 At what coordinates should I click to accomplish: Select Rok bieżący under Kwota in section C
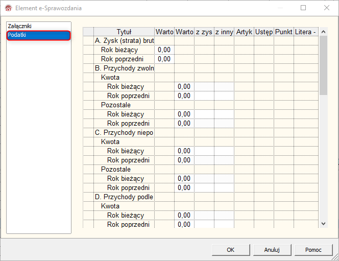(x=124, y=151)
